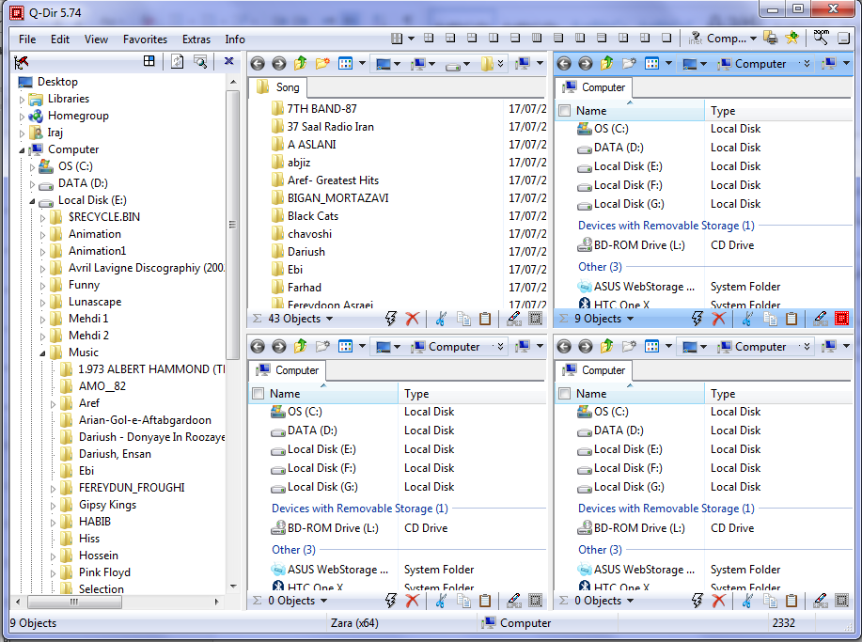This screenshot has width=862, height=642.
Task: Select the 7TH BAND-87 folder
Action: click(x=321, y=109)
